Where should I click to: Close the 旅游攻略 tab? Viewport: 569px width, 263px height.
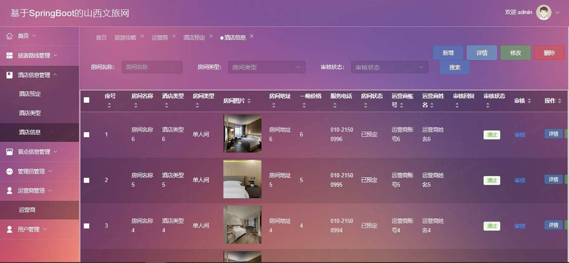click(142, 36)
